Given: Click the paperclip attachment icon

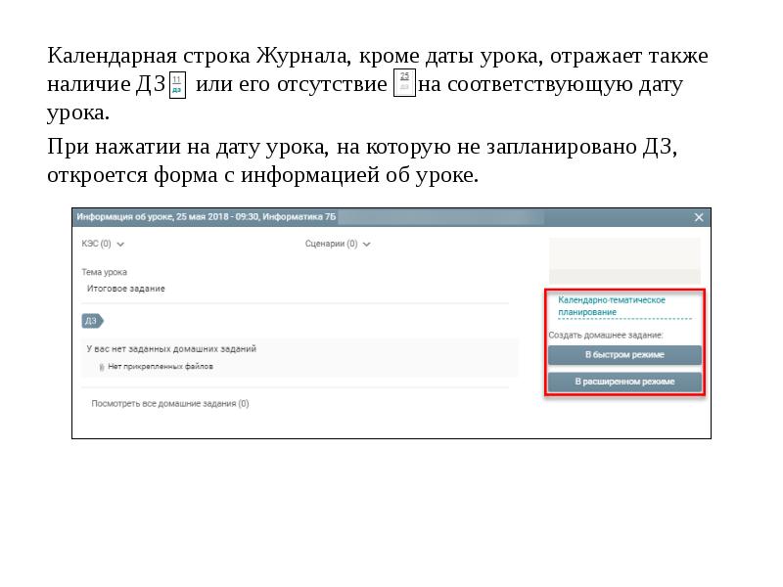Looking at the screenshot, I should [101, 367].
